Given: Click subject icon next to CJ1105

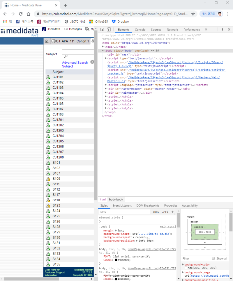Looking at the screenshot, I should pyautogui.click(x=48, y=98).
